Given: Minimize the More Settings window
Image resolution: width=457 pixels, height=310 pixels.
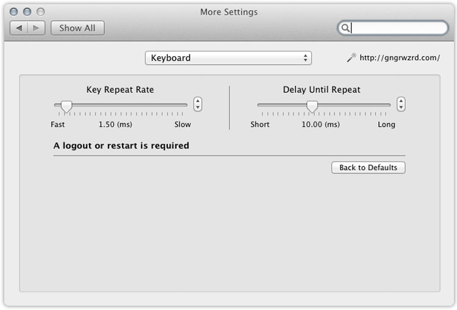Looking at the screenshot, I should 28,12.
